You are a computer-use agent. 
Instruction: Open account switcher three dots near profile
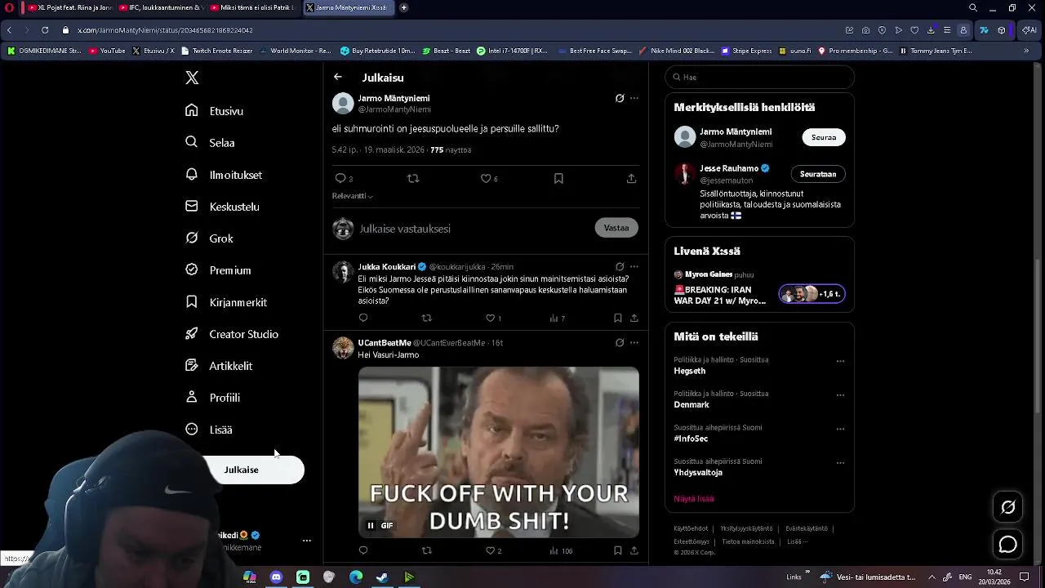click(x=307, y=541)
